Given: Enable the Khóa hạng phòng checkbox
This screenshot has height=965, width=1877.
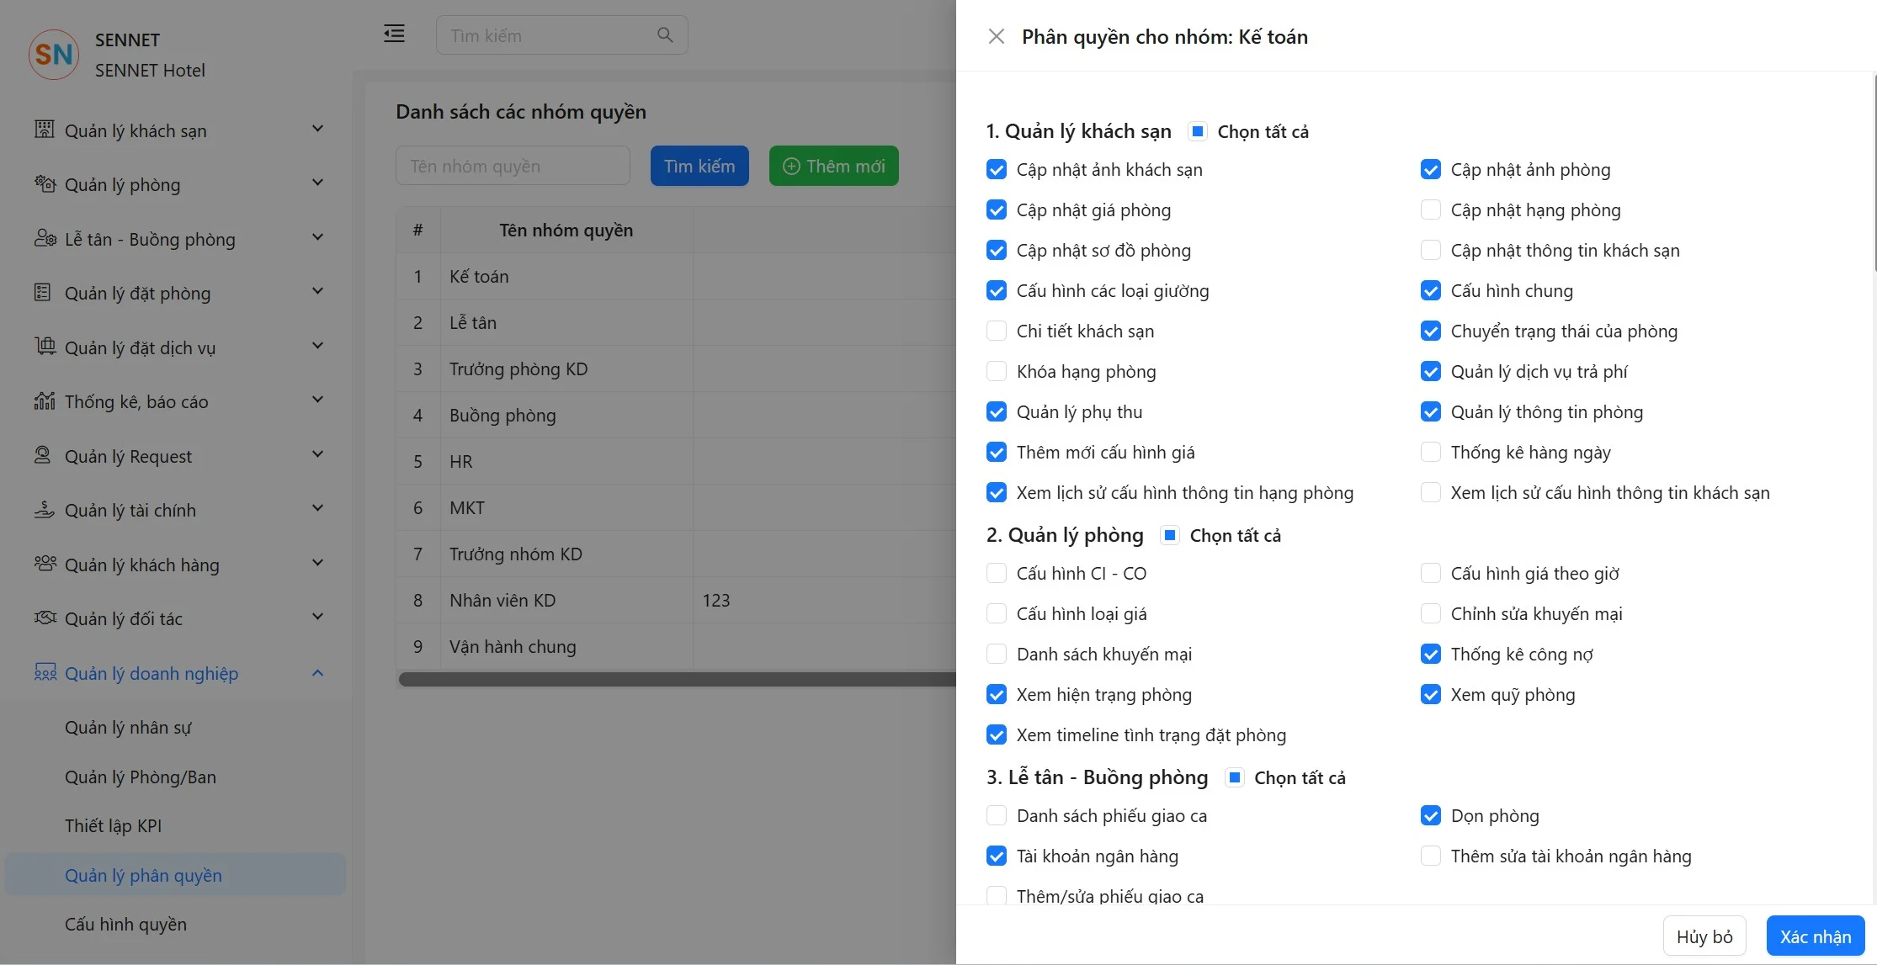Looking at the screenshot, I should (x=997, y=372).
